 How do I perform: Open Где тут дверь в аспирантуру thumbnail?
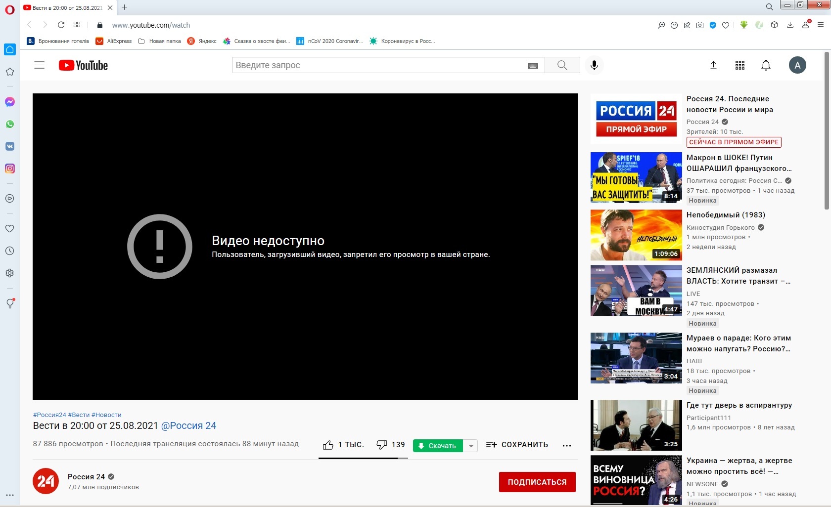[636, 425]
